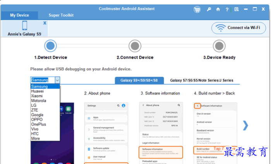This screenshot has height=164, width=271.
Task: Choose HTC in the brand list
Action: [x=45, y=134]
